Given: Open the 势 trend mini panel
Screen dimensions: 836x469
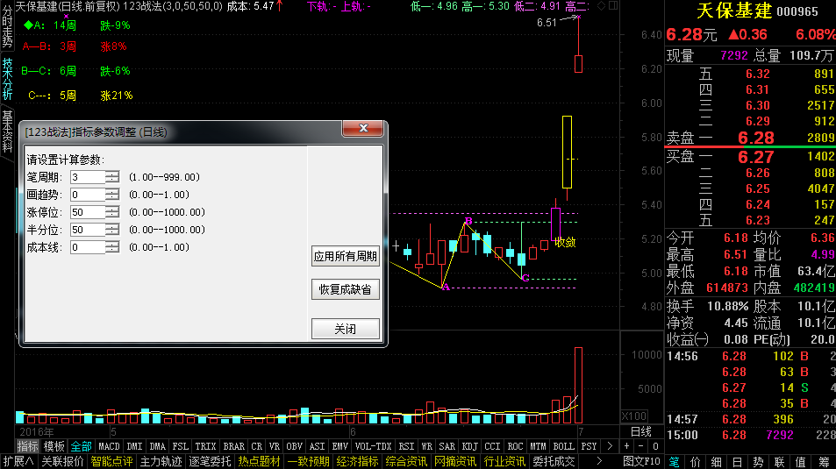Looking at the screenshot, I should click(758, 461).
